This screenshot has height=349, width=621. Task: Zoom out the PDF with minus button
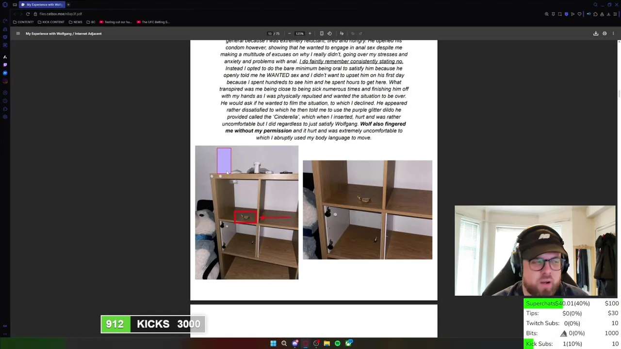tap(290, 33)
